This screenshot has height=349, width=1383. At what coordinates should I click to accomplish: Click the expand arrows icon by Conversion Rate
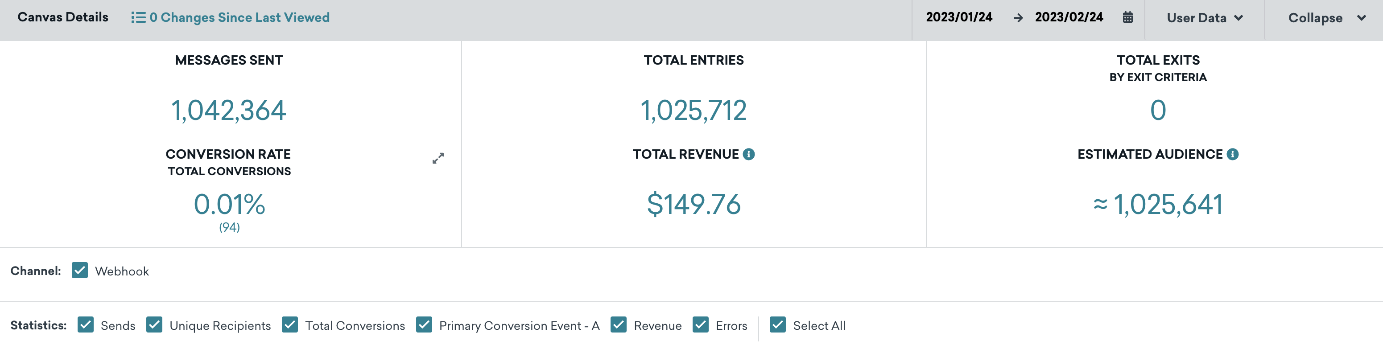[x=438, y=158]
